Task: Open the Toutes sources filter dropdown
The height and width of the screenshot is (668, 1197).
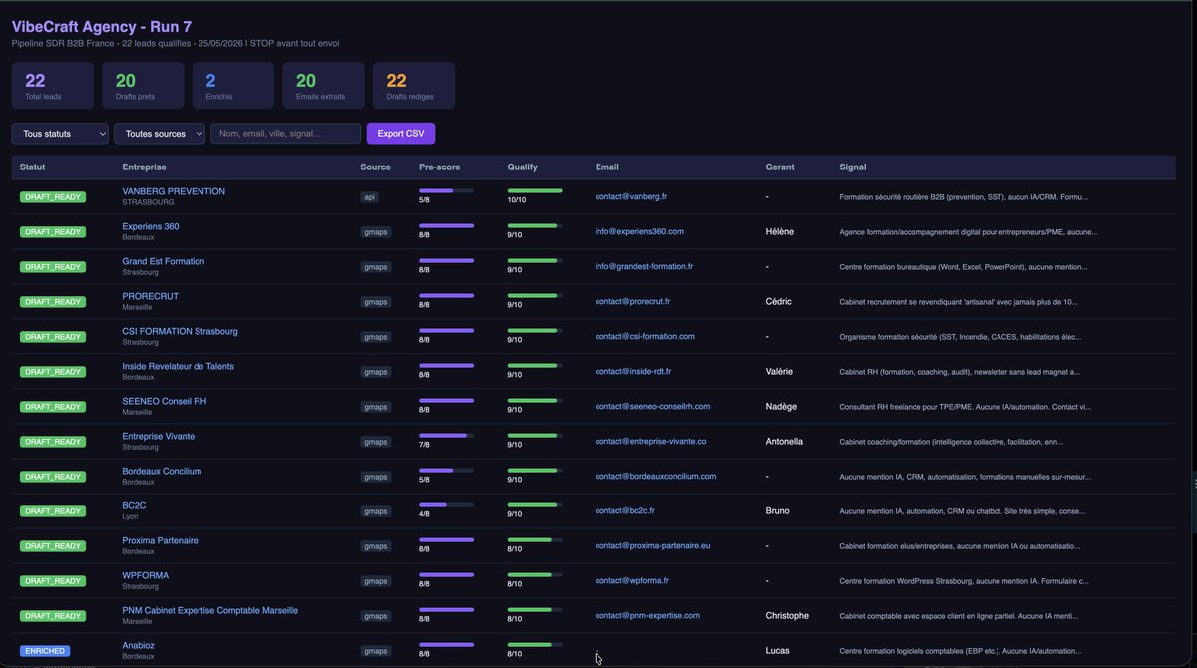Action: coord(160,134)
